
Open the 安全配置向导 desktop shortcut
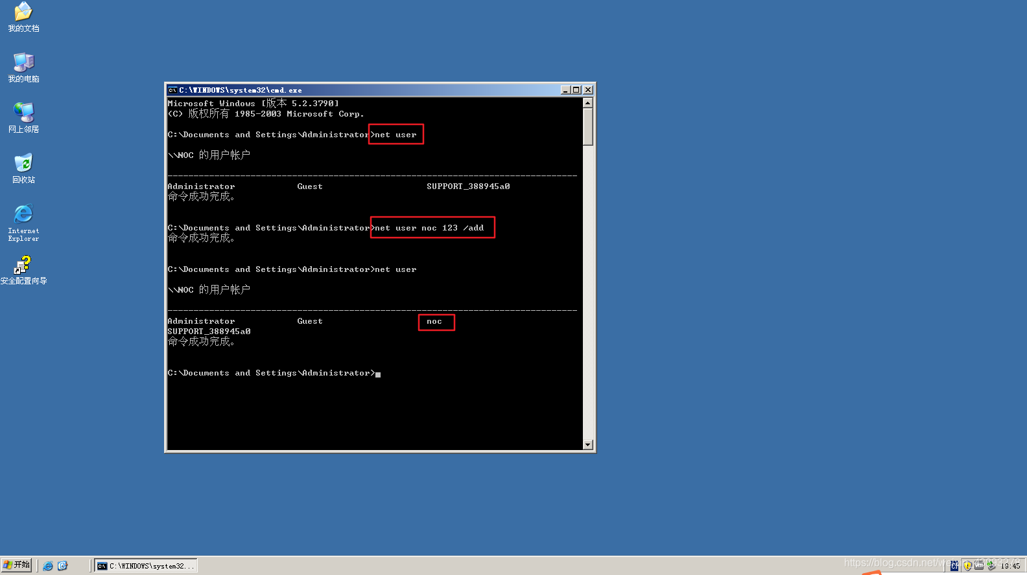(x=23, y=271)
